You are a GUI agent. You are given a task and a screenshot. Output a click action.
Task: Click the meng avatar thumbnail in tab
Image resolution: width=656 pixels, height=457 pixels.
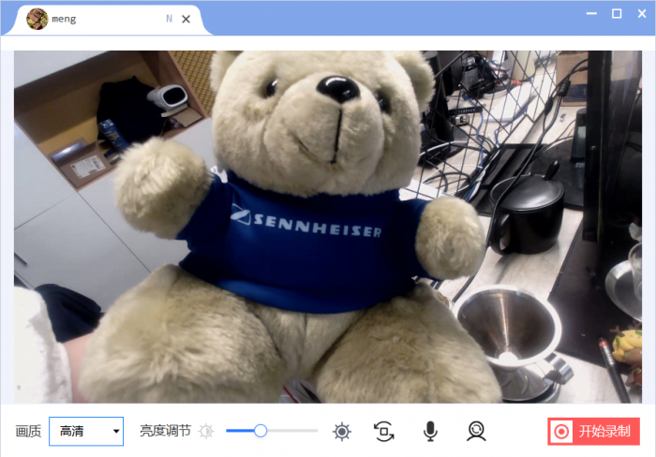[37, 19]
